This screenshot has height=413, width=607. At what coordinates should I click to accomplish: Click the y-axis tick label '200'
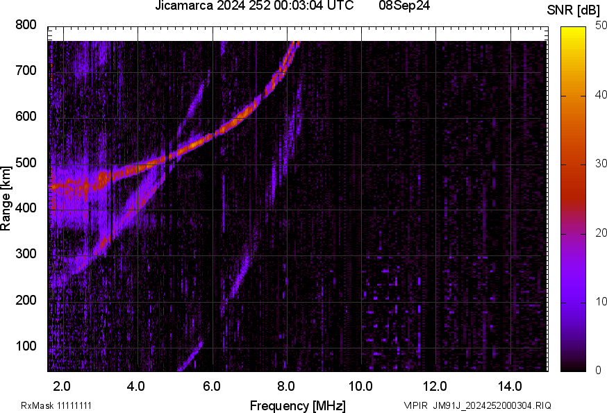tap(26, 300)
